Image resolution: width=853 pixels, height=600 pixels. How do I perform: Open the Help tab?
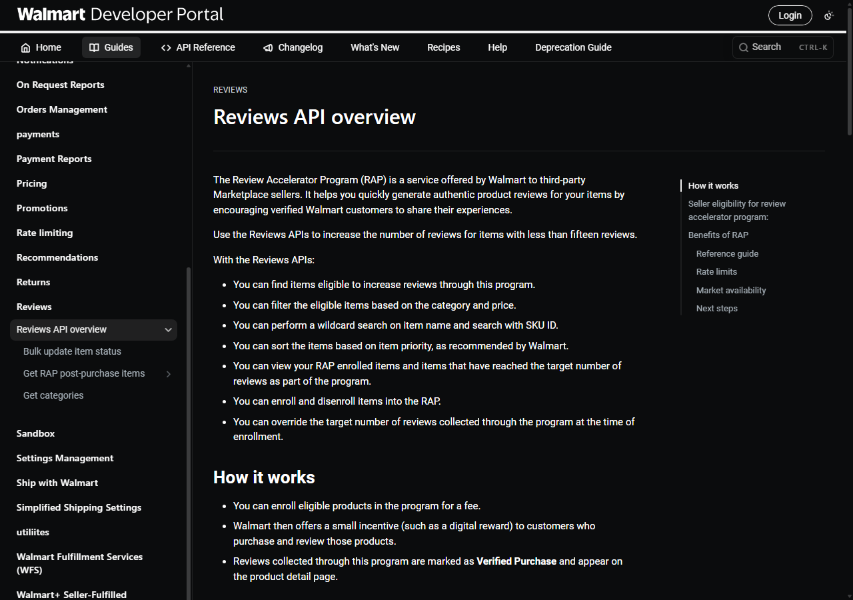497,47
